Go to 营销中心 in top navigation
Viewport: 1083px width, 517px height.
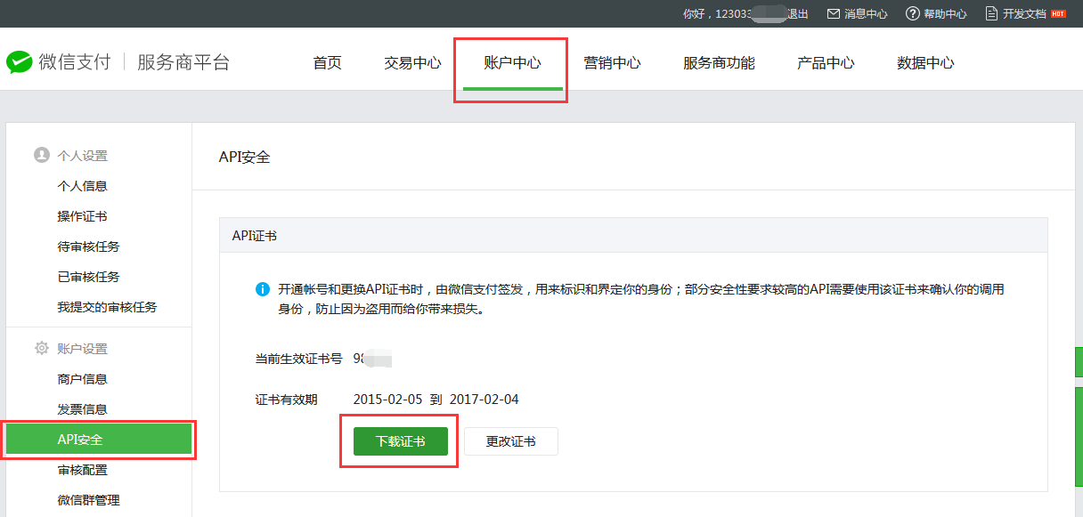(x=612, y=63)
